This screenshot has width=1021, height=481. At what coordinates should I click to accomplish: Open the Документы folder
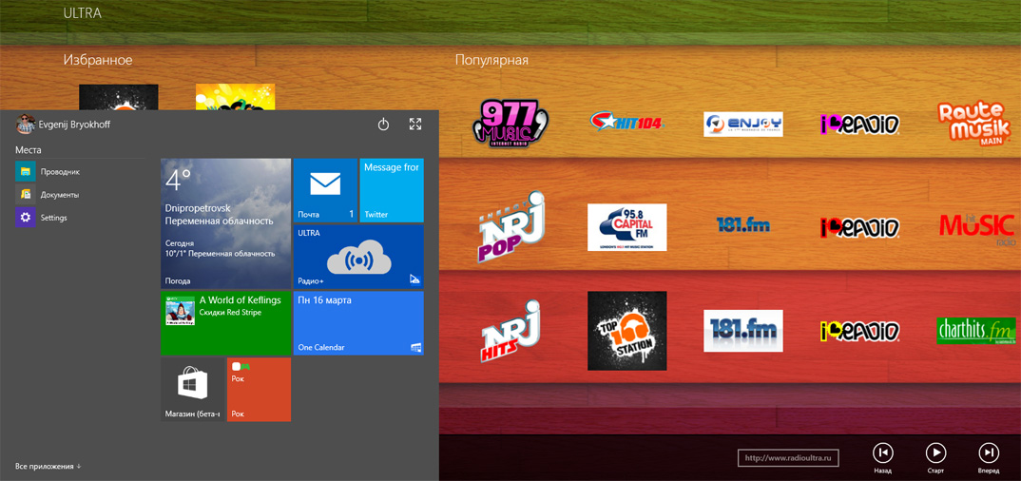tap(48, 195)
